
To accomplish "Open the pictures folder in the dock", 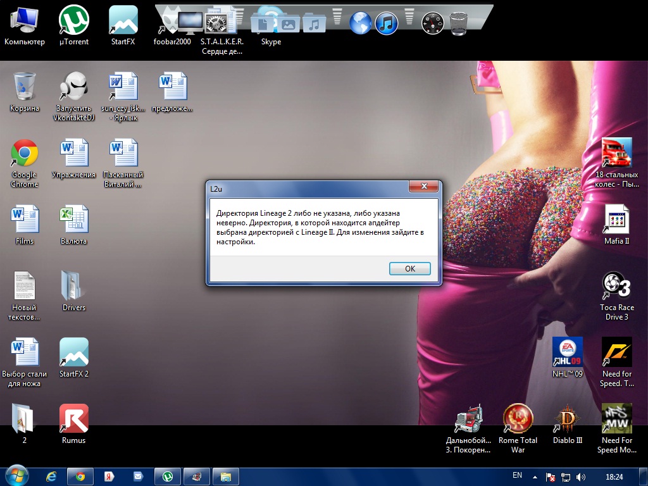I will coord(288,24).
